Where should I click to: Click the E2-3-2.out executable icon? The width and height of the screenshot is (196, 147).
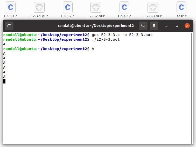[x=96, y=8]
